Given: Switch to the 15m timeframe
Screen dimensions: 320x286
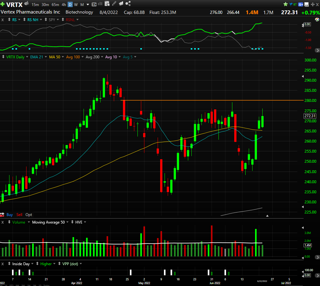Looking at the screenshot, I should tap(35, 4).
